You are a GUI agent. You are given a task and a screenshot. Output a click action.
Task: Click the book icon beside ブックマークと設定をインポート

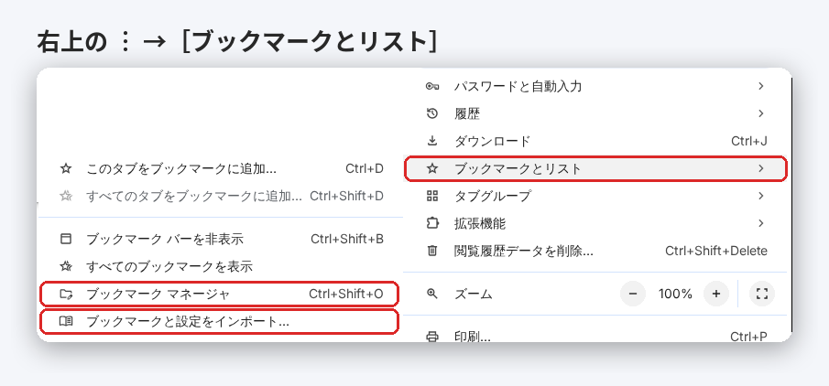click(66, 321)
